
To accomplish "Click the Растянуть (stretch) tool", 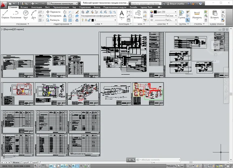I will click(x=53, y=20).
